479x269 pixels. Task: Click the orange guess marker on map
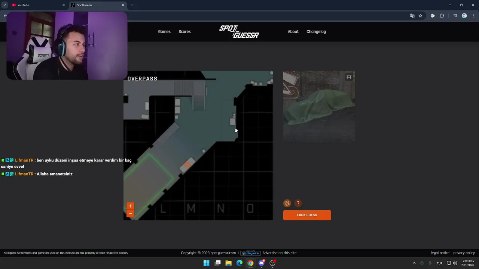[x=187, y=164]
